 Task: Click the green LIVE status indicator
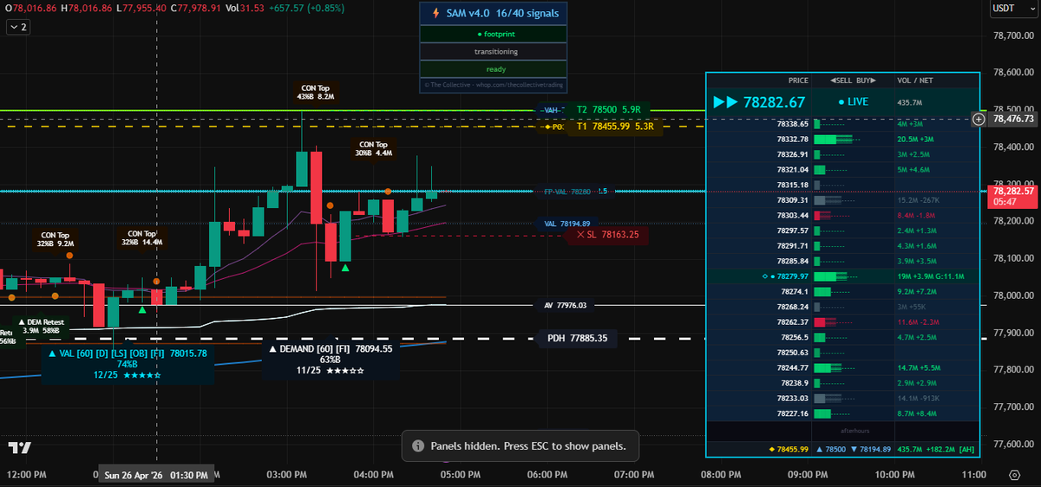click(854, 102)
